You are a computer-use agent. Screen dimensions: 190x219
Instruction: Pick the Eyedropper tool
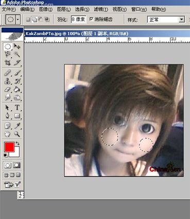[x=17, y=126]
